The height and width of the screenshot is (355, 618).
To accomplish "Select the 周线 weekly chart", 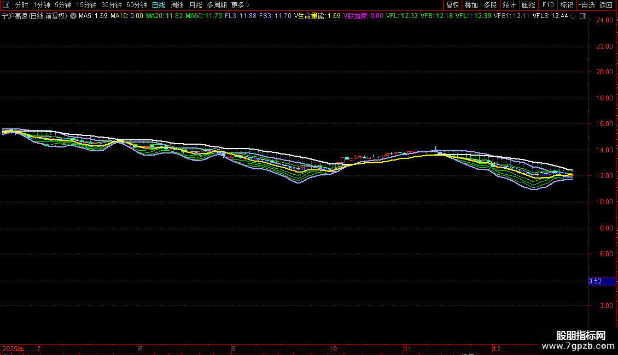I will coord(177,5).
